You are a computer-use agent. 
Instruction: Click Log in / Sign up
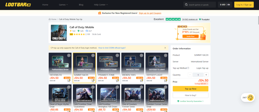(x=244, y=5)
